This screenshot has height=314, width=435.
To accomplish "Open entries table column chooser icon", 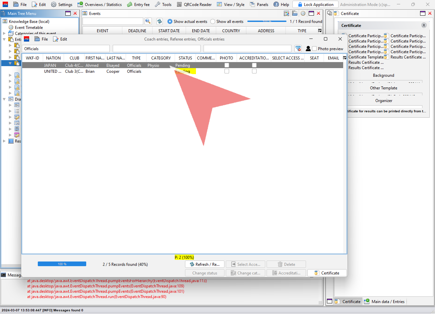I will pyautogui.click(x=344, y=58).
